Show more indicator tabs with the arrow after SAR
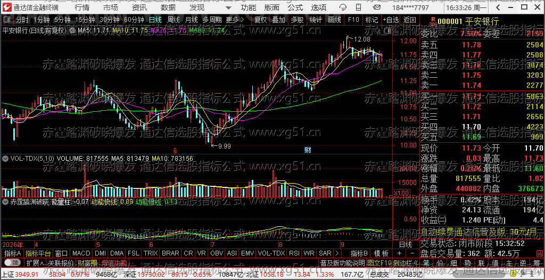545x280 pixels. pyautogui.click(x=336, y=253)
